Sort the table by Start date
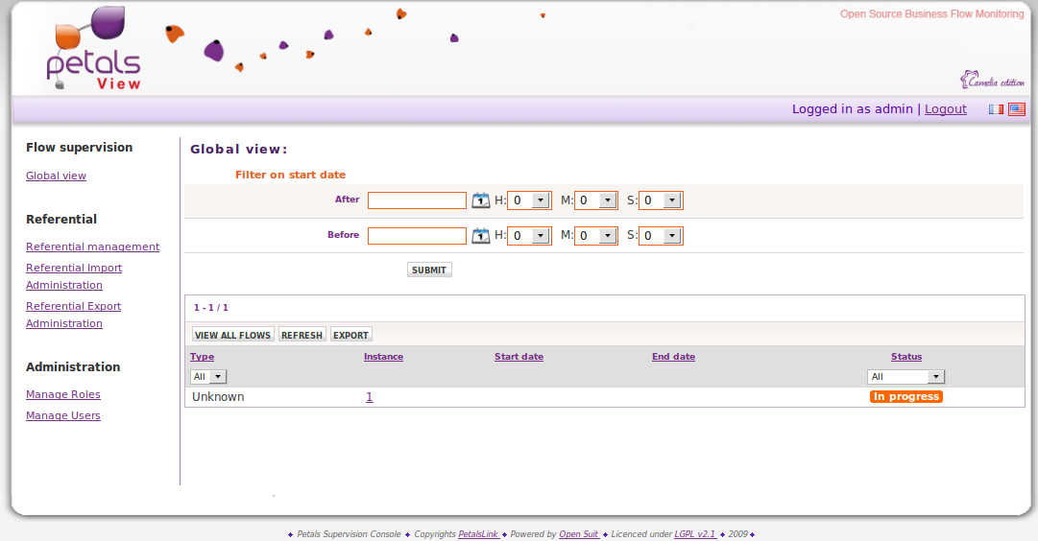This screenshot has width=1038, height=541. click(x=519, y=357)
